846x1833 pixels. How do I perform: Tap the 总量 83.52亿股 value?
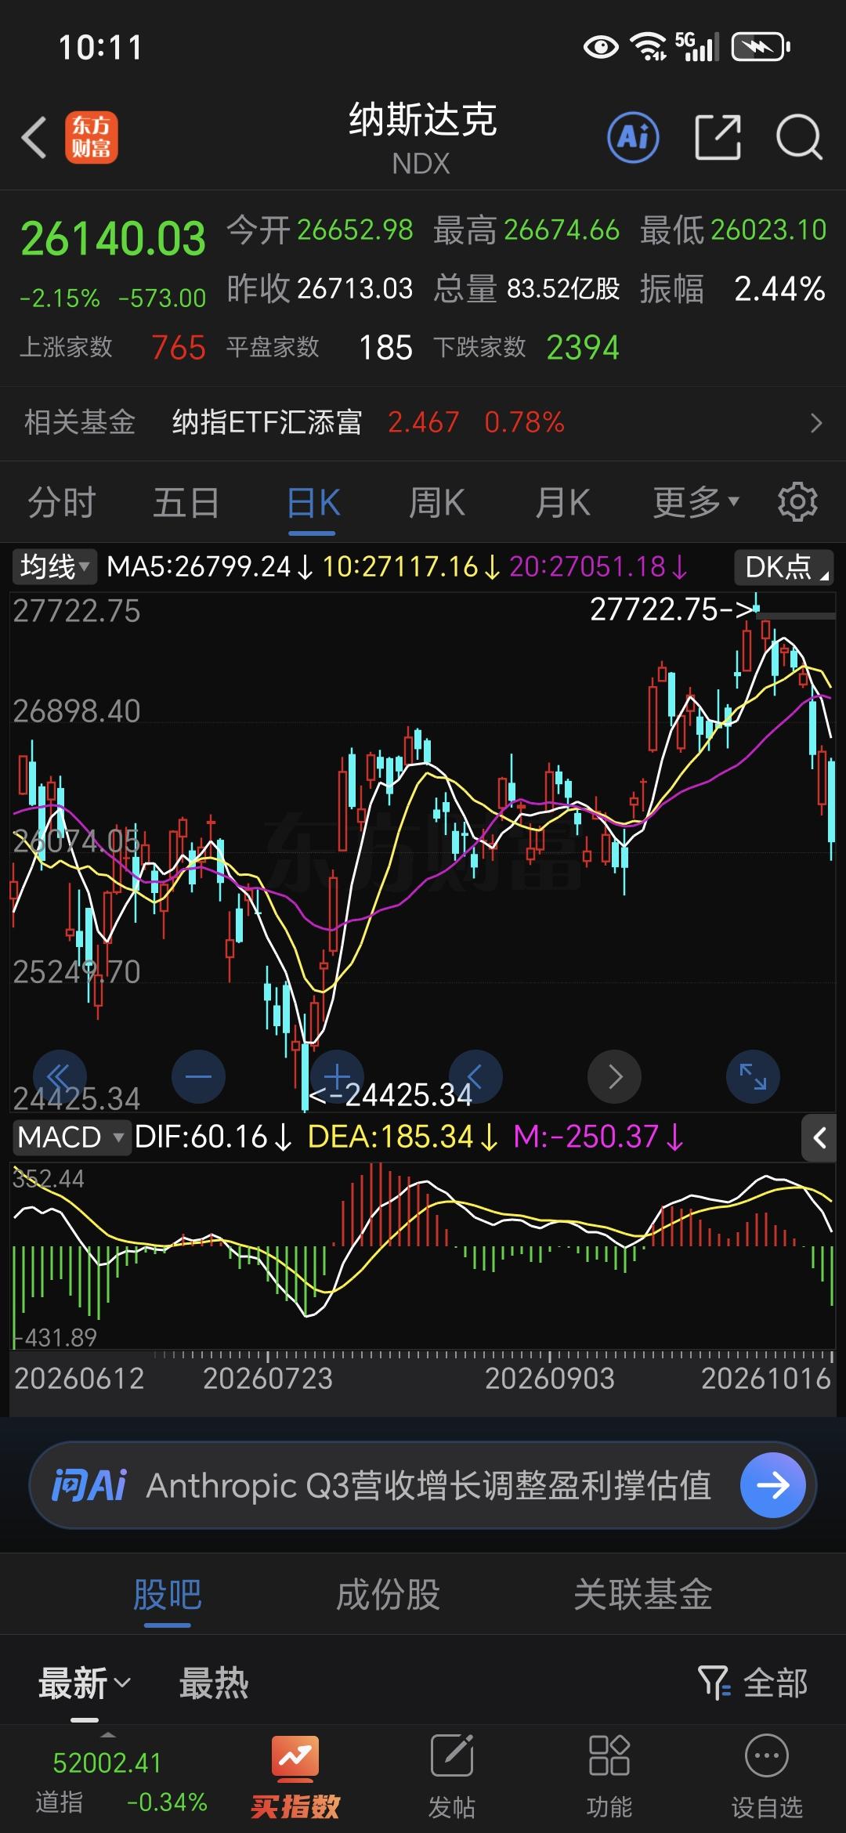[x=563, y=289]
